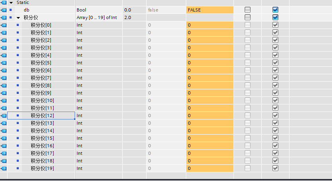
Task: Click the tag icon beside 积分仪[10]
Action: (4, 100)
